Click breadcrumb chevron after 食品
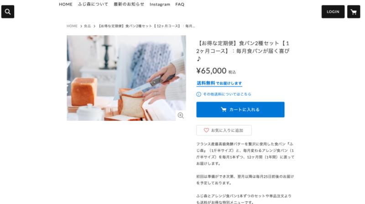This screenshot has width=365, height=204. (94, 26)
